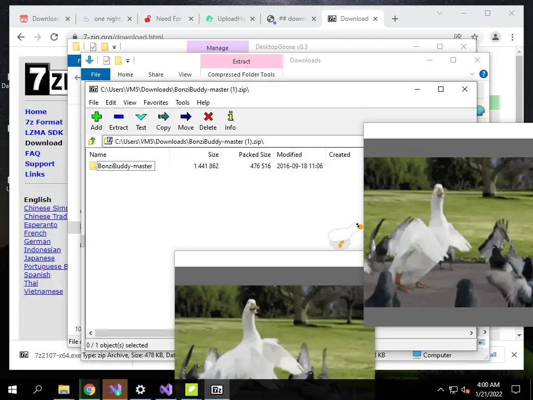Switch site language to Esperanto
Image resolution: width=533 pixels, height=400 pixels.
click(41, 225)
